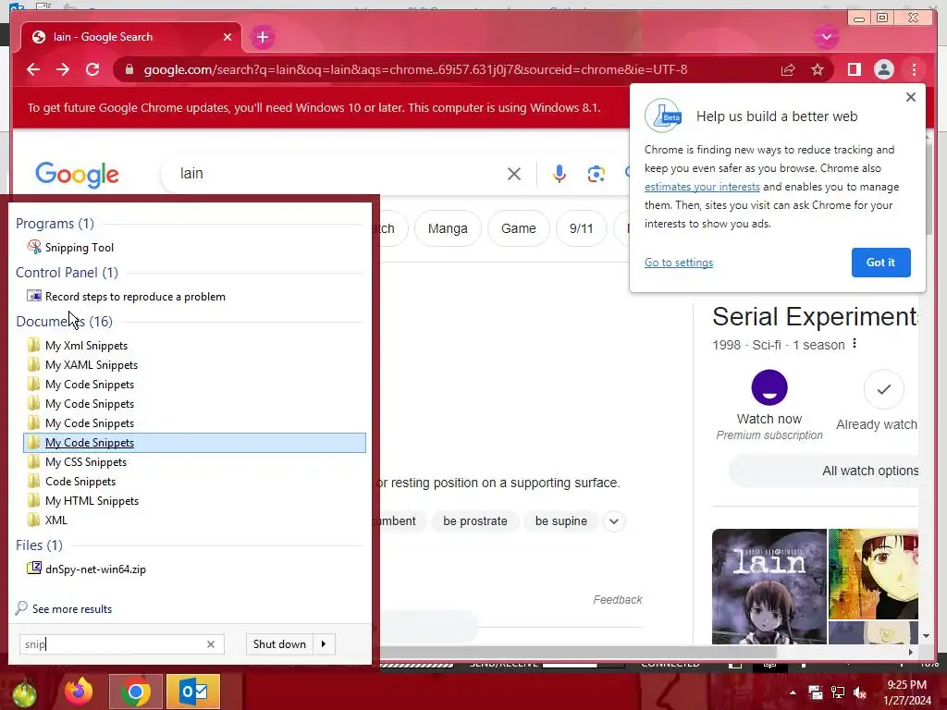Open the tab search dropdown arrow

(826, 37)
